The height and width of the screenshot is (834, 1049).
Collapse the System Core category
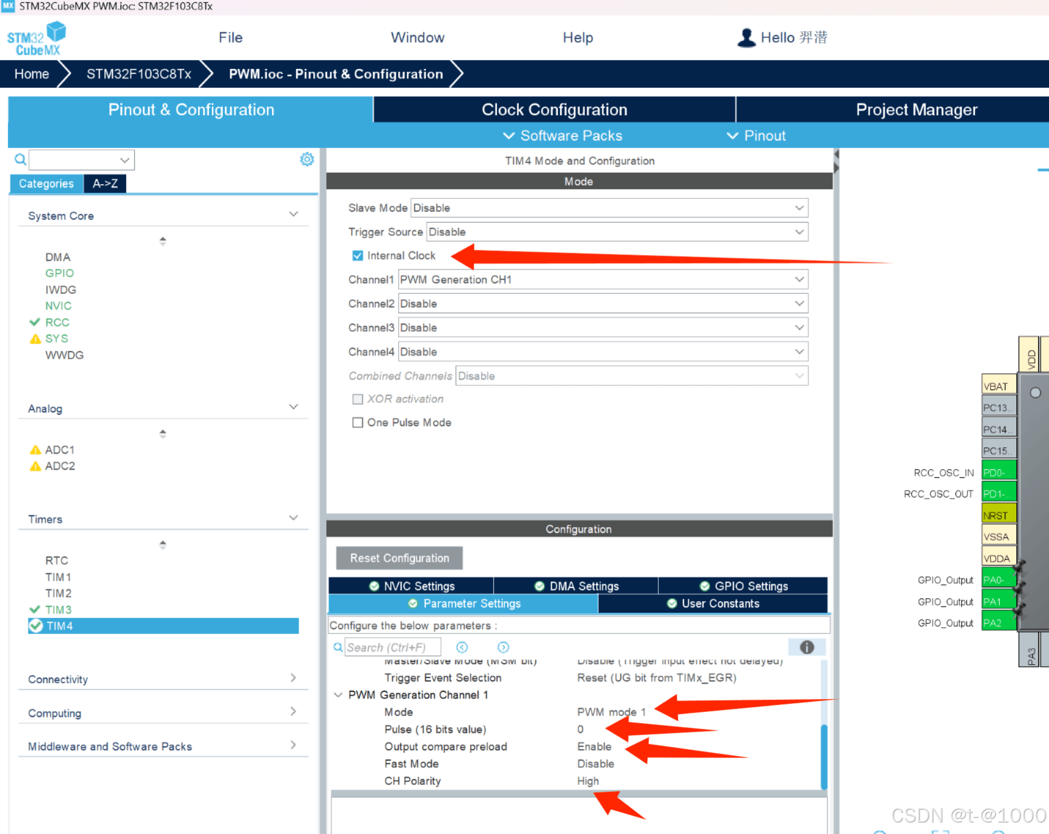click(x=293, y=214)
